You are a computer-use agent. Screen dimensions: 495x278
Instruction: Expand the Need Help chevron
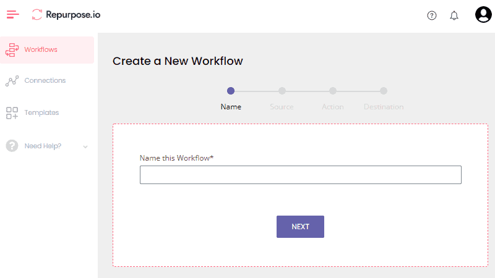click(x=85, y=146)
